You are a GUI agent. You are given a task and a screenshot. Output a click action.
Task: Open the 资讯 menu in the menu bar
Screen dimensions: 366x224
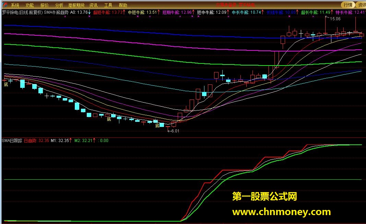93,5
